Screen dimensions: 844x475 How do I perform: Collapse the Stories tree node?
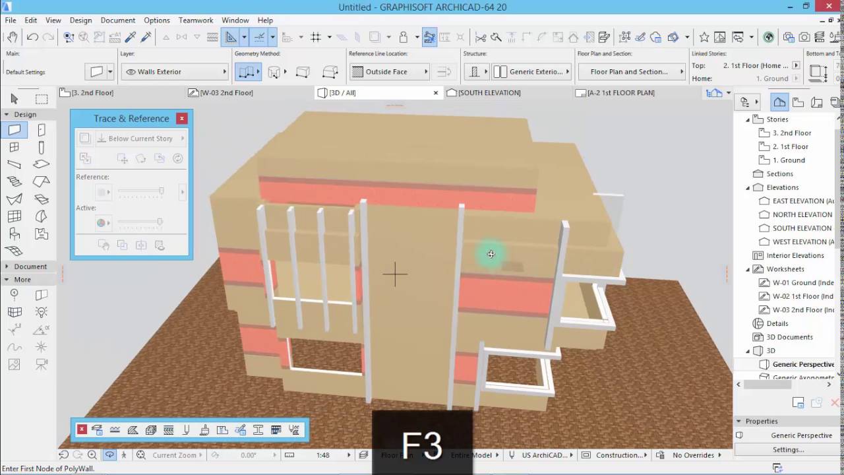(748, 119)
